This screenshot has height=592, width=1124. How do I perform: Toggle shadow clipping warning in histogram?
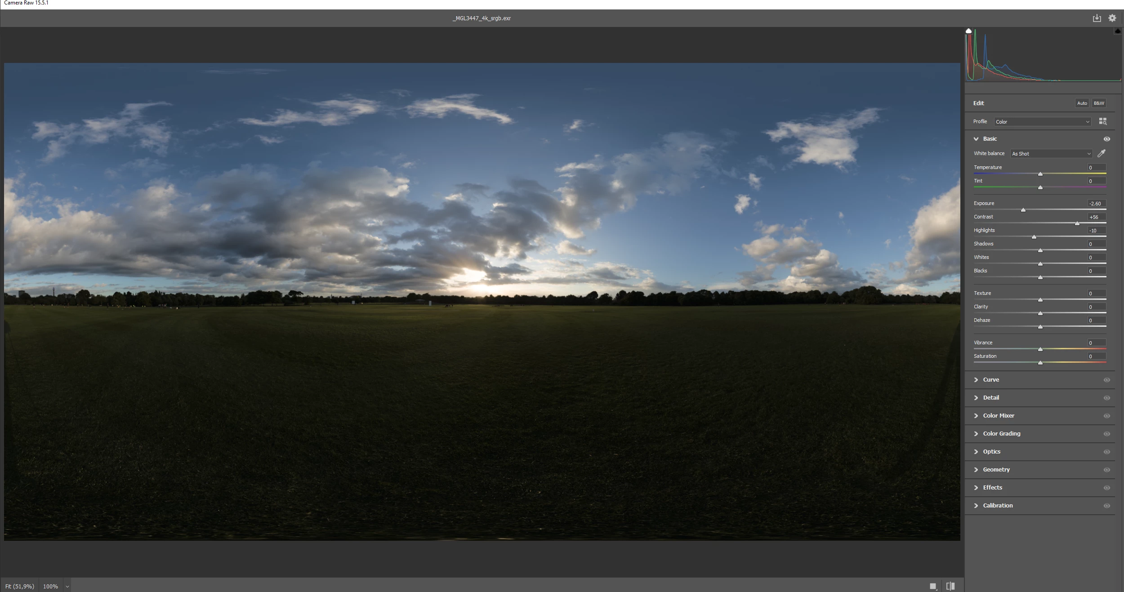click(969, 31)
